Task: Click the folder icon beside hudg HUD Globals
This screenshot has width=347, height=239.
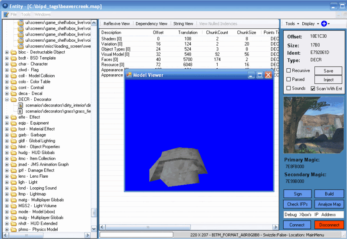Action: 14,153
